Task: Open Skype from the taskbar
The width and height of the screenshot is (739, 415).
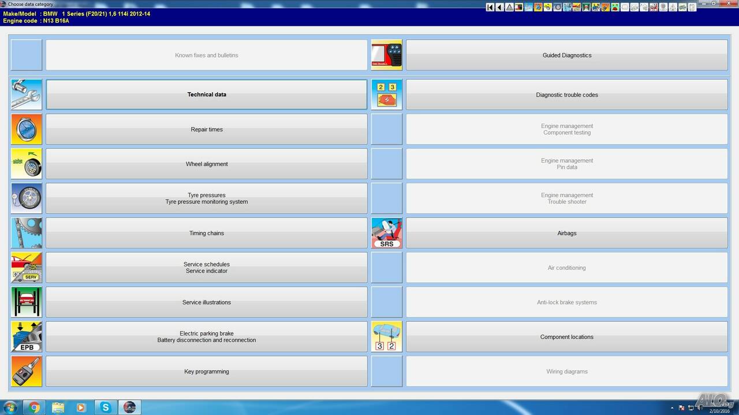Action: tap(106, 408)
